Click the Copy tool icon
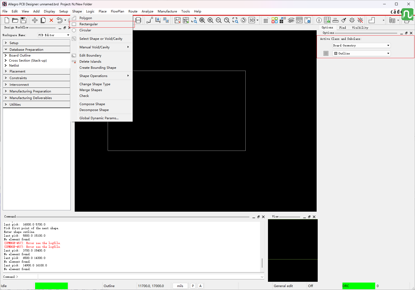 pyautogui.click(x=43, y=20)
